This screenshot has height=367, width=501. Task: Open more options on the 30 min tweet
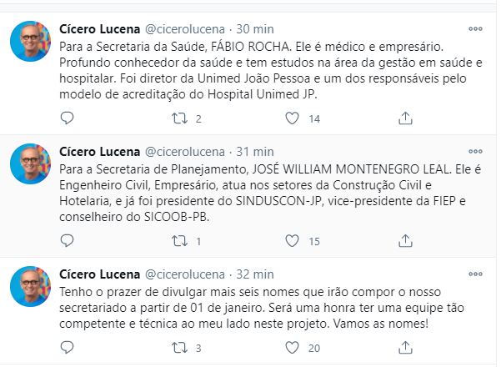point(475,28)
